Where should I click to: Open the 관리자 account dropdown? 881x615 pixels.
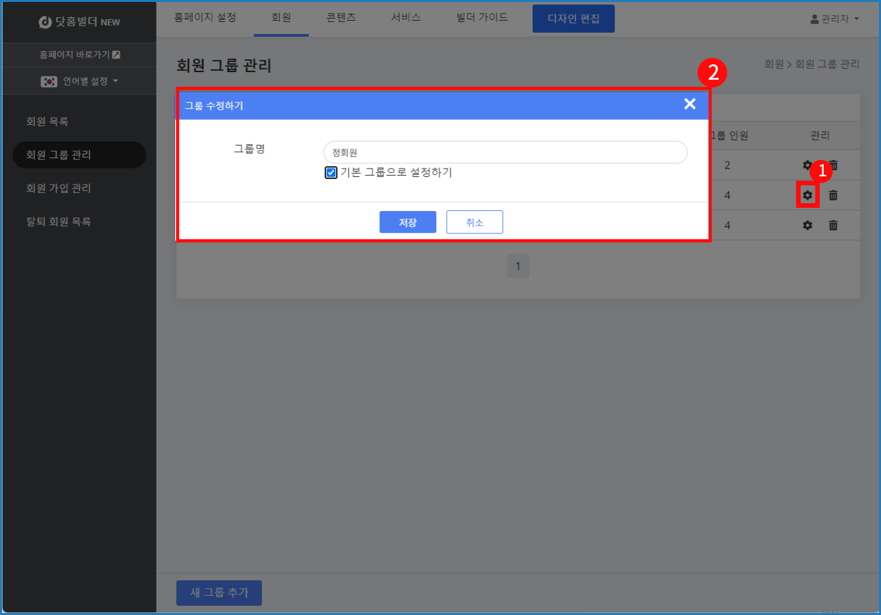pos(834,19)
